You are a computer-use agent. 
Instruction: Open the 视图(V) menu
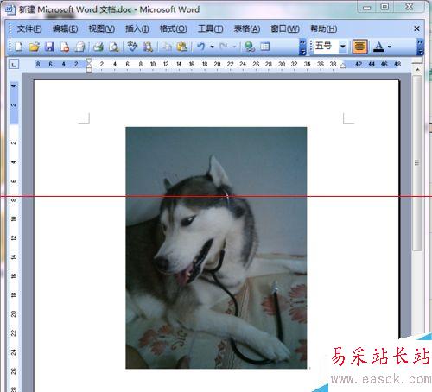point(102,29)
